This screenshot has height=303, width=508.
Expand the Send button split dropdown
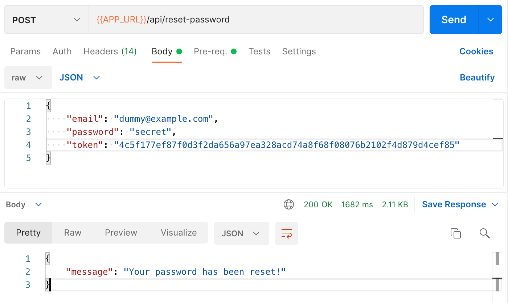491,20
